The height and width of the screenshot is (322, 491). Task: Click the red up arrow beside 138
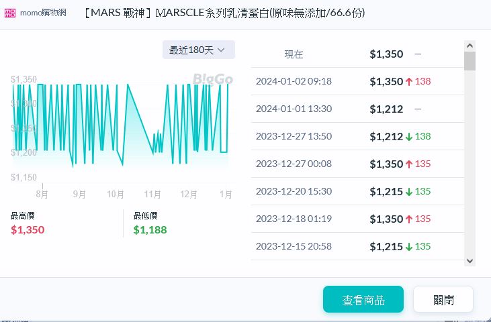point(409,81)
